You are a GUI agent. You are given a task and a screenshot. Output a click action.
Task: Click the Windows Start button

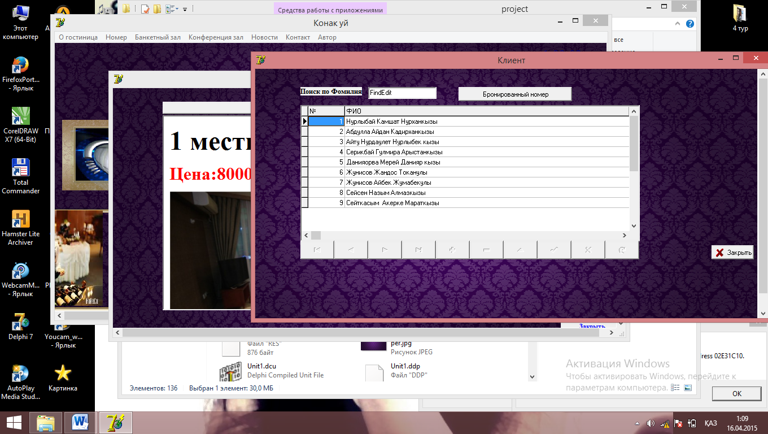coord(14,422)
